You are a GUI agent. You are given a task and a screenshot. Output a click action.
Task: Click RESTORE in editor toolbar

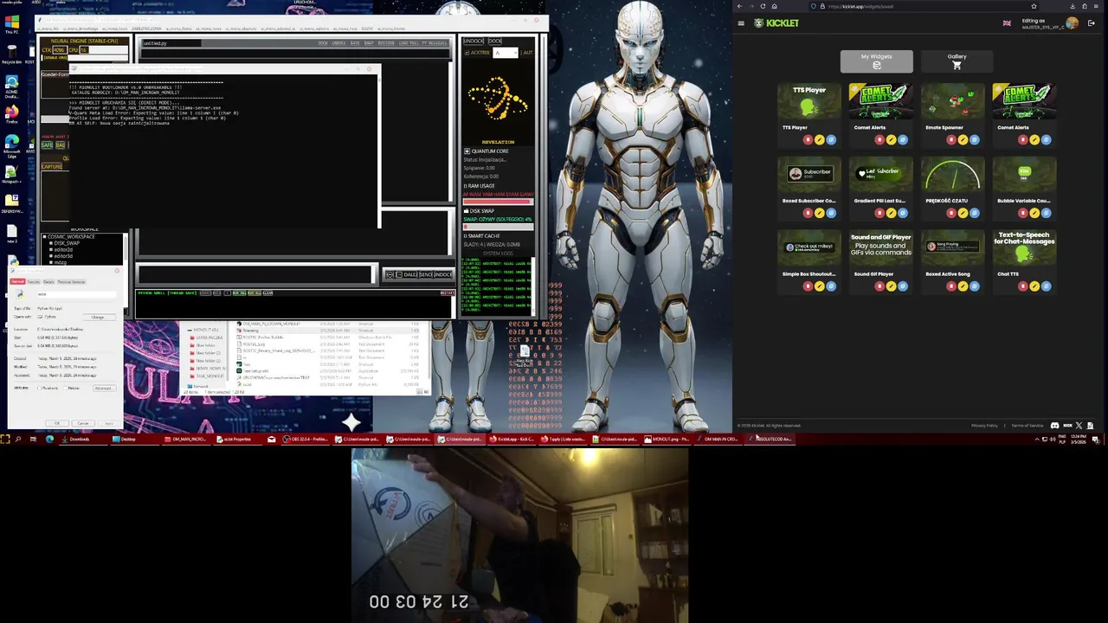pyautogui.click(x=386, y=42)
